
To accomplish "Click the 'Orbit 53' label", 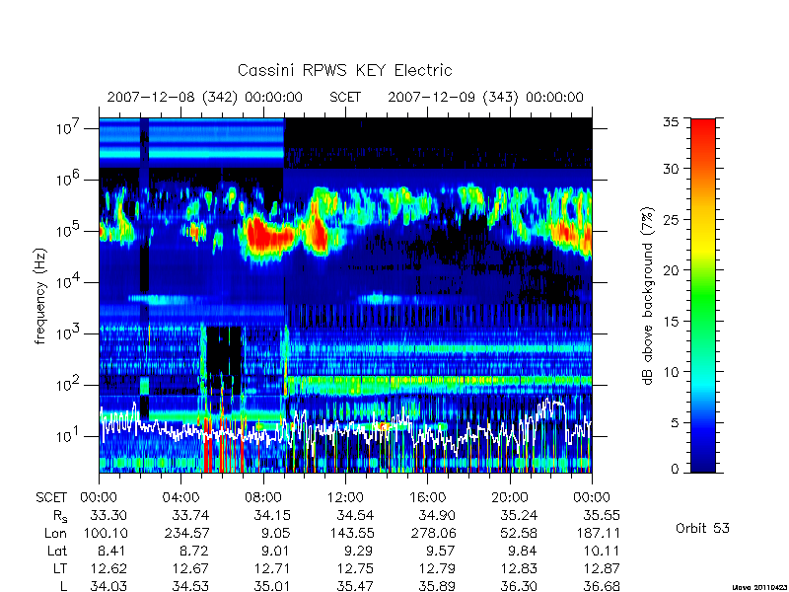I will tap(702, 528).
